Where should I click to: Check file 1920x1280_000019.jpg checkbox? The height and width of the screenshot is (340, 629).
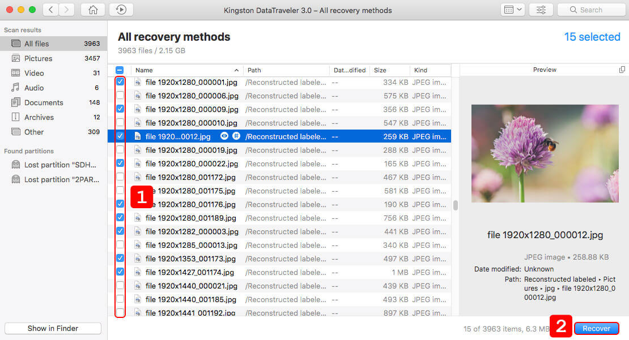tap(120, 150)
